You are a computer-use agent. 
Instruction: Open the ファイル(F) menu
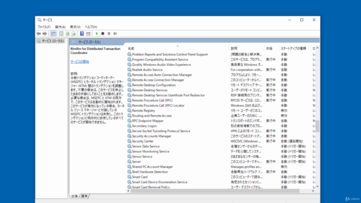(x=44, y=27)
